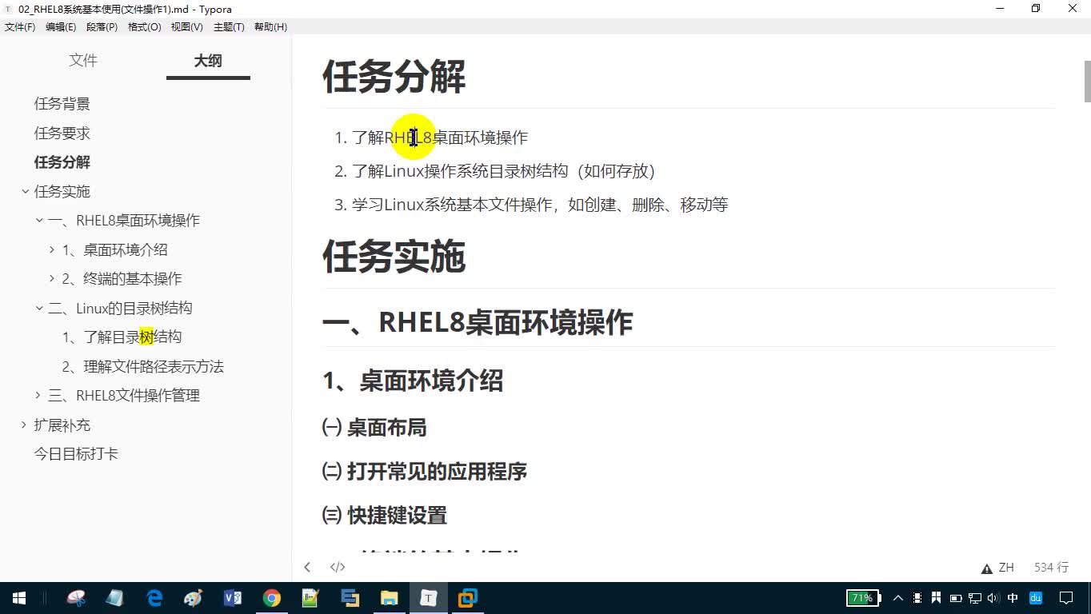The image size is (1091, 614).
Task: Click the 71% battery indicator
Action: [864, 598]
